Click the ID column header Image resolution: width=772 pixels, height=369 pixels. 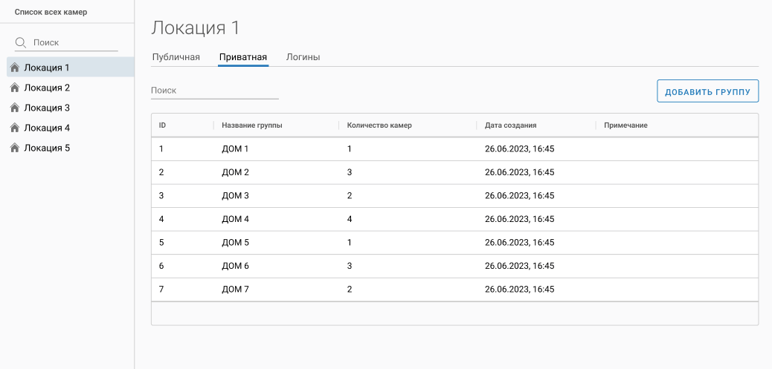(x=162, y=125)
